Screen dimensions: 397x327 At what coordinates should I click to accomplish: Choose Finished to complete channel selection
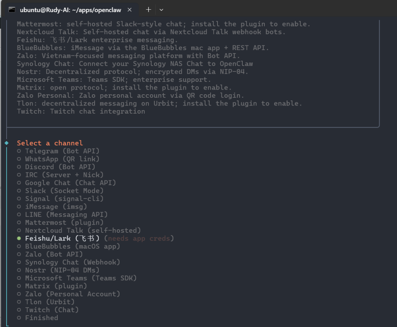41,317
